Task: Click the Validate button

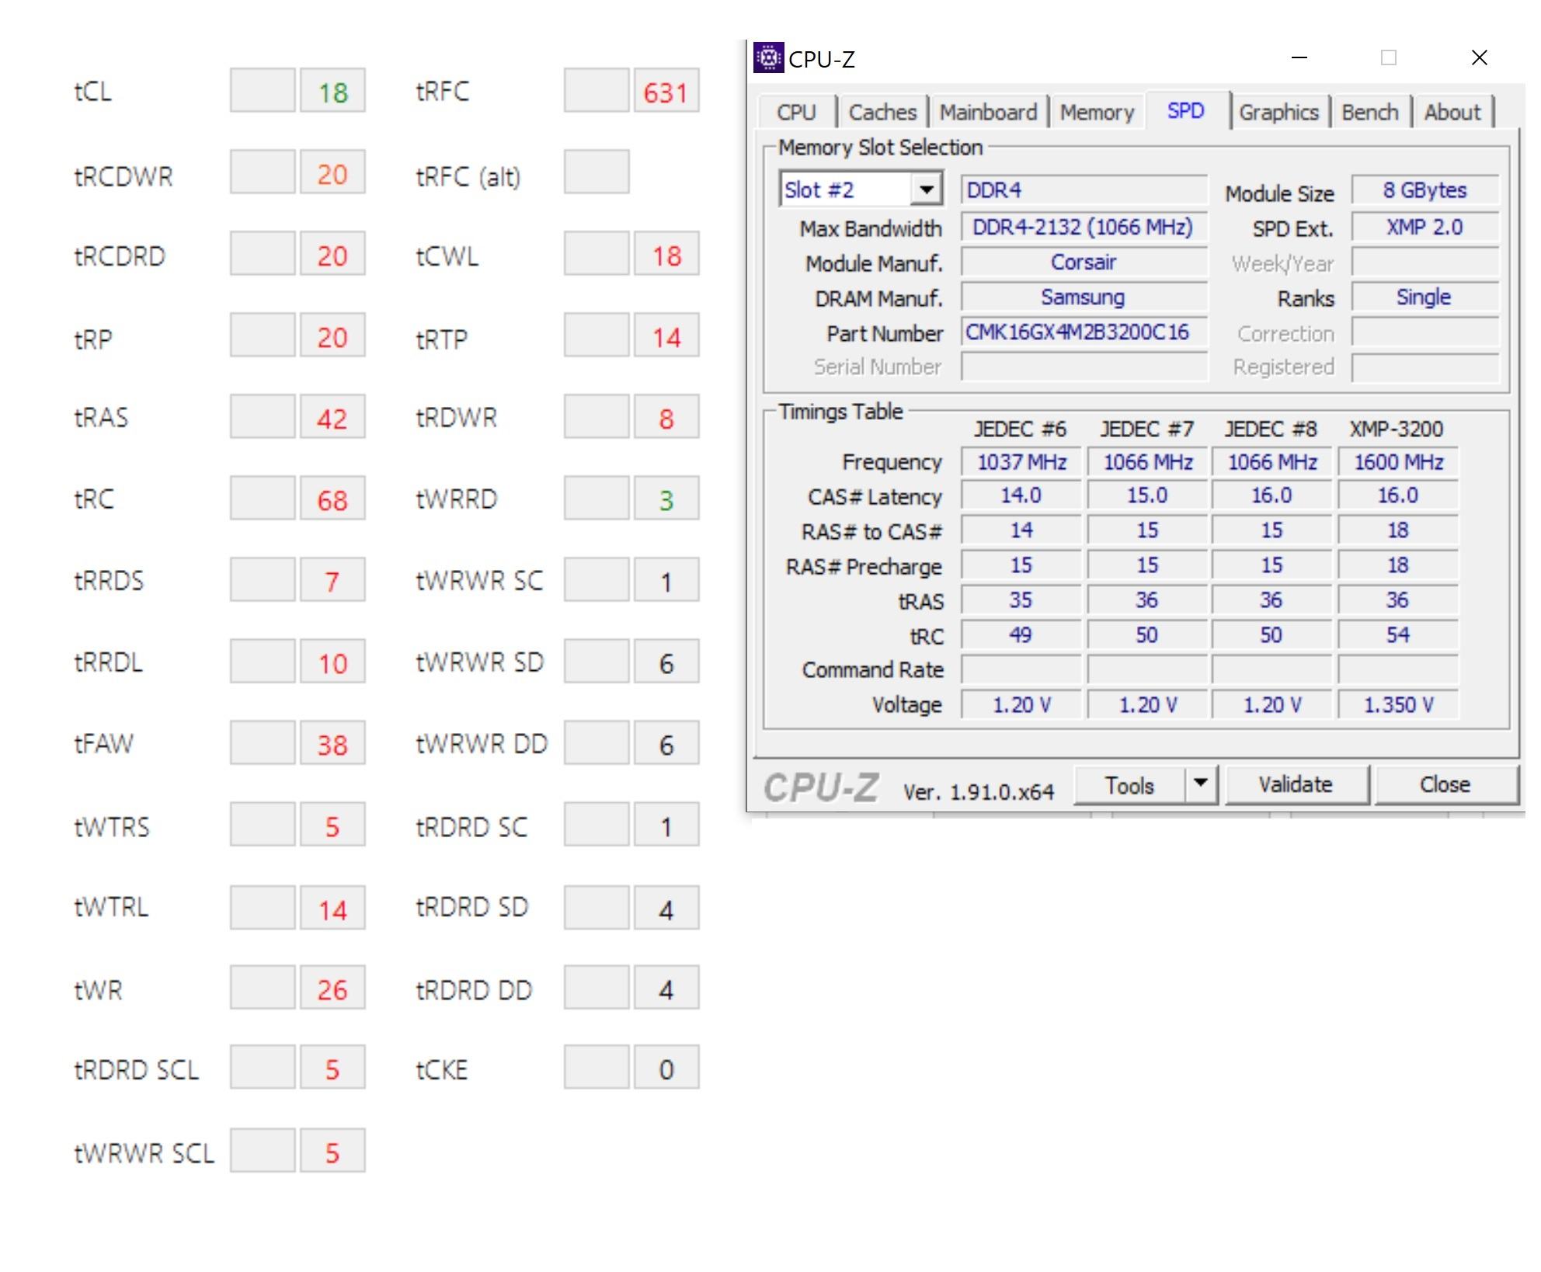Action: point(1296,785)
